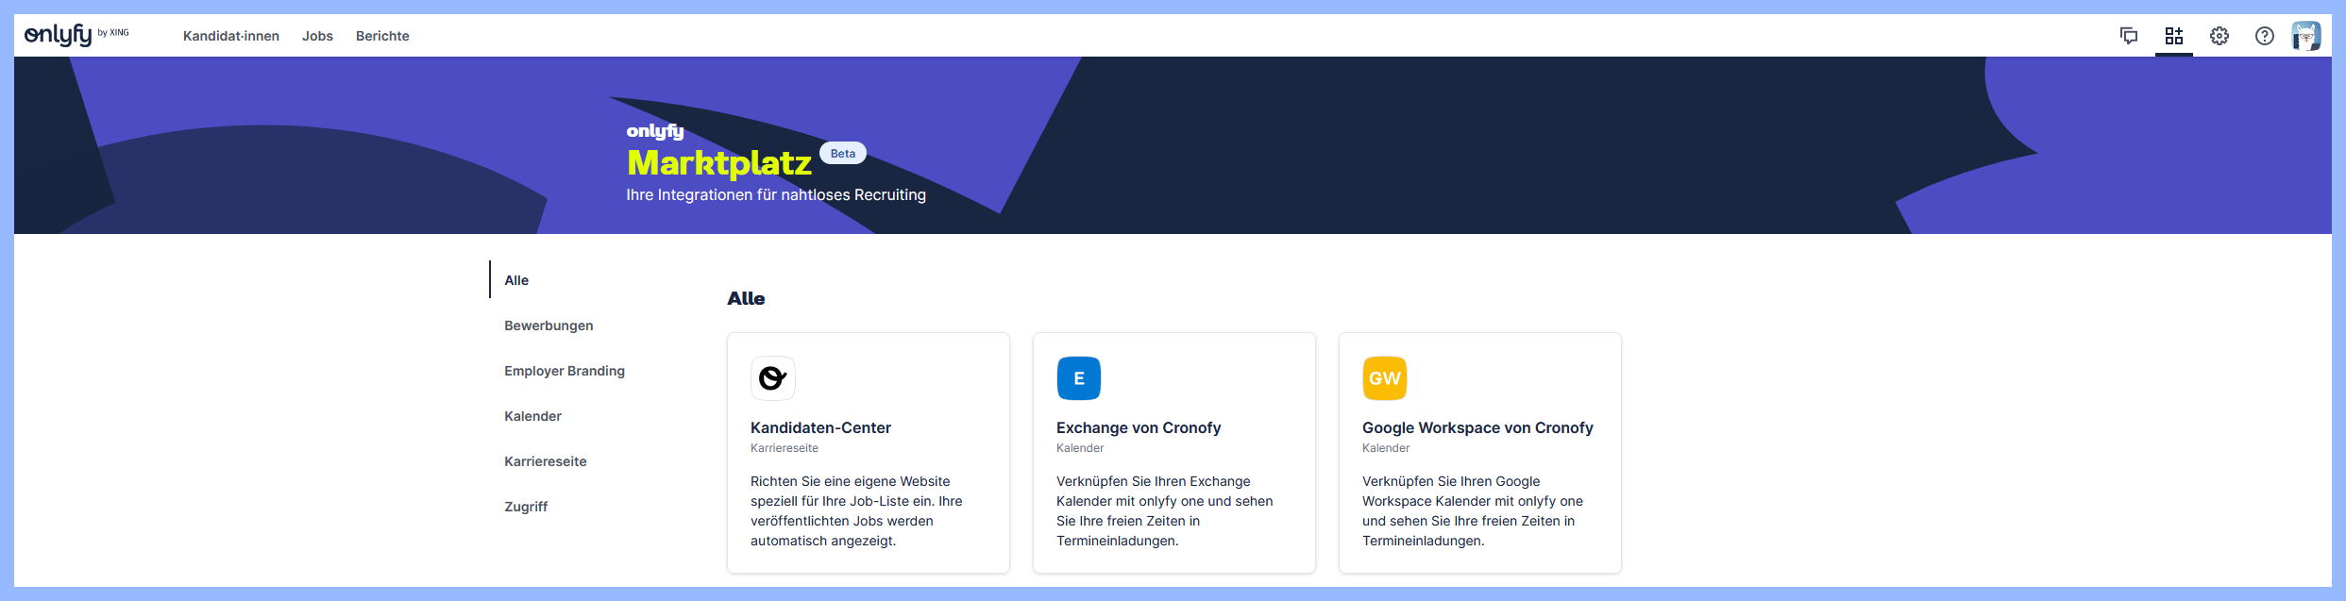Open the Berichte menu item
The height and width of the screenshot is (601, 2346).
pyautogui.click(x=382, y=36)
